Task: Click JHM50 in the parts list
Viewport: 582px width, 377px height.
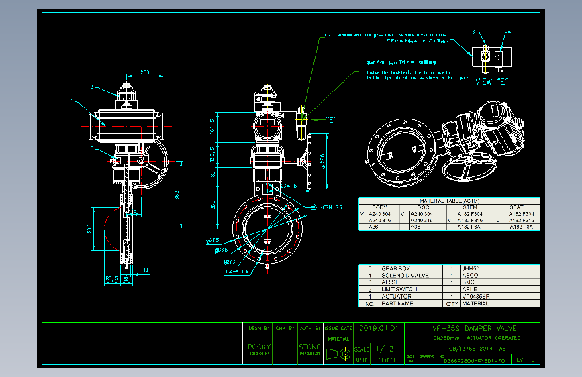Action: (471, 268)
